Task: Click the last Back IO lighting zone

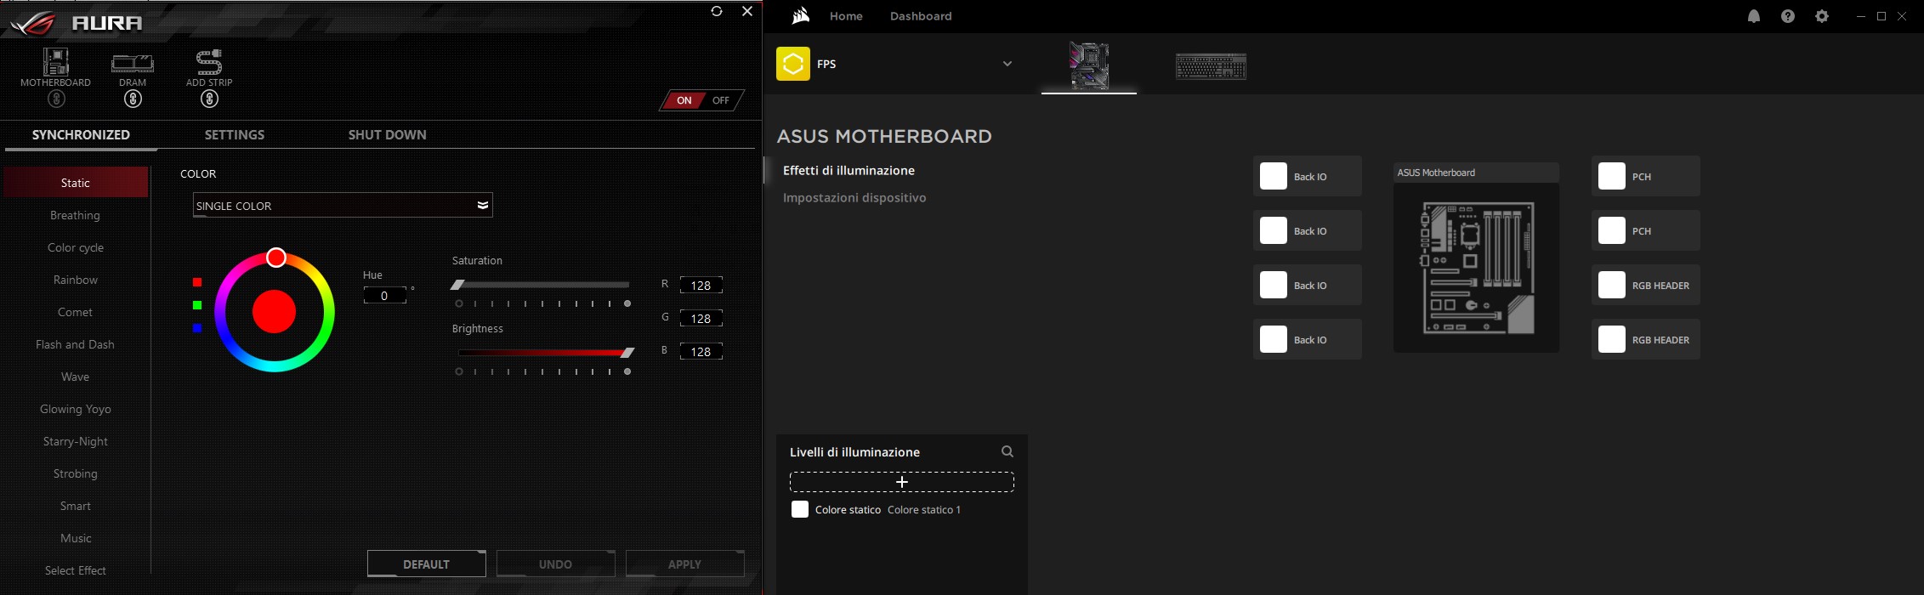Action: (1308, 339)
